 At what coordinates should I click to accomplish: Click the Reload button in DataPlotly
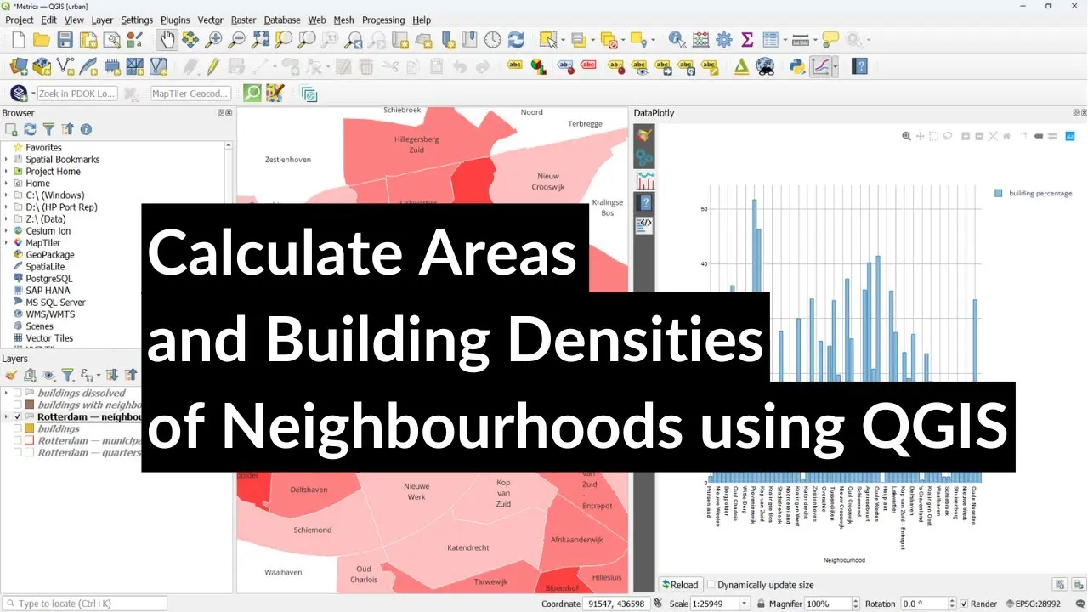682,585
